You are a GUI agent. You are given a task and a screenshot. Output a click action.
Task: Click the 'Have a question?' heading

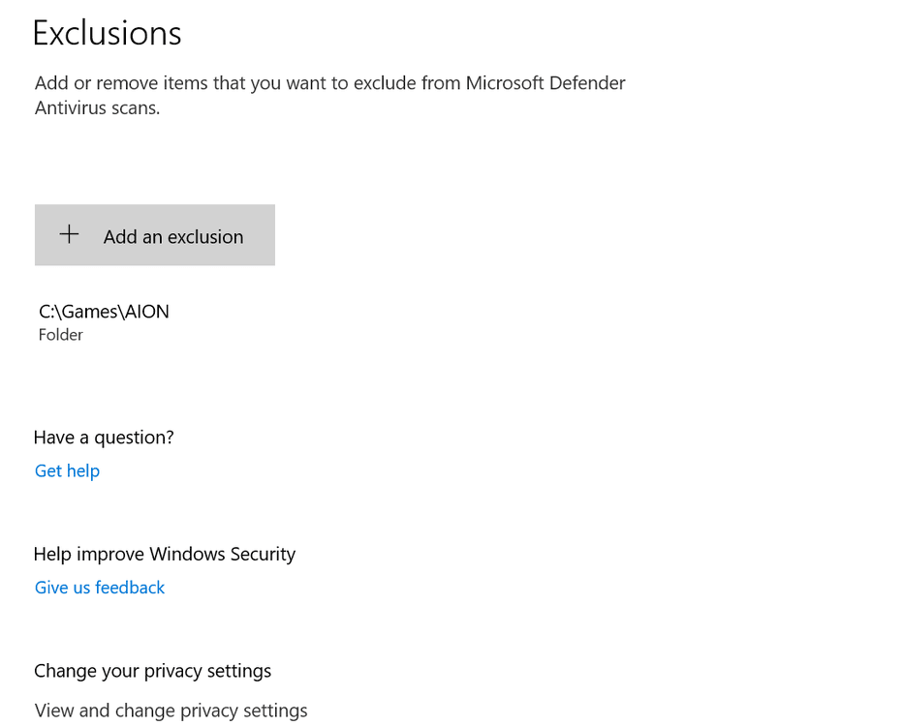click(x=104, y=438)
